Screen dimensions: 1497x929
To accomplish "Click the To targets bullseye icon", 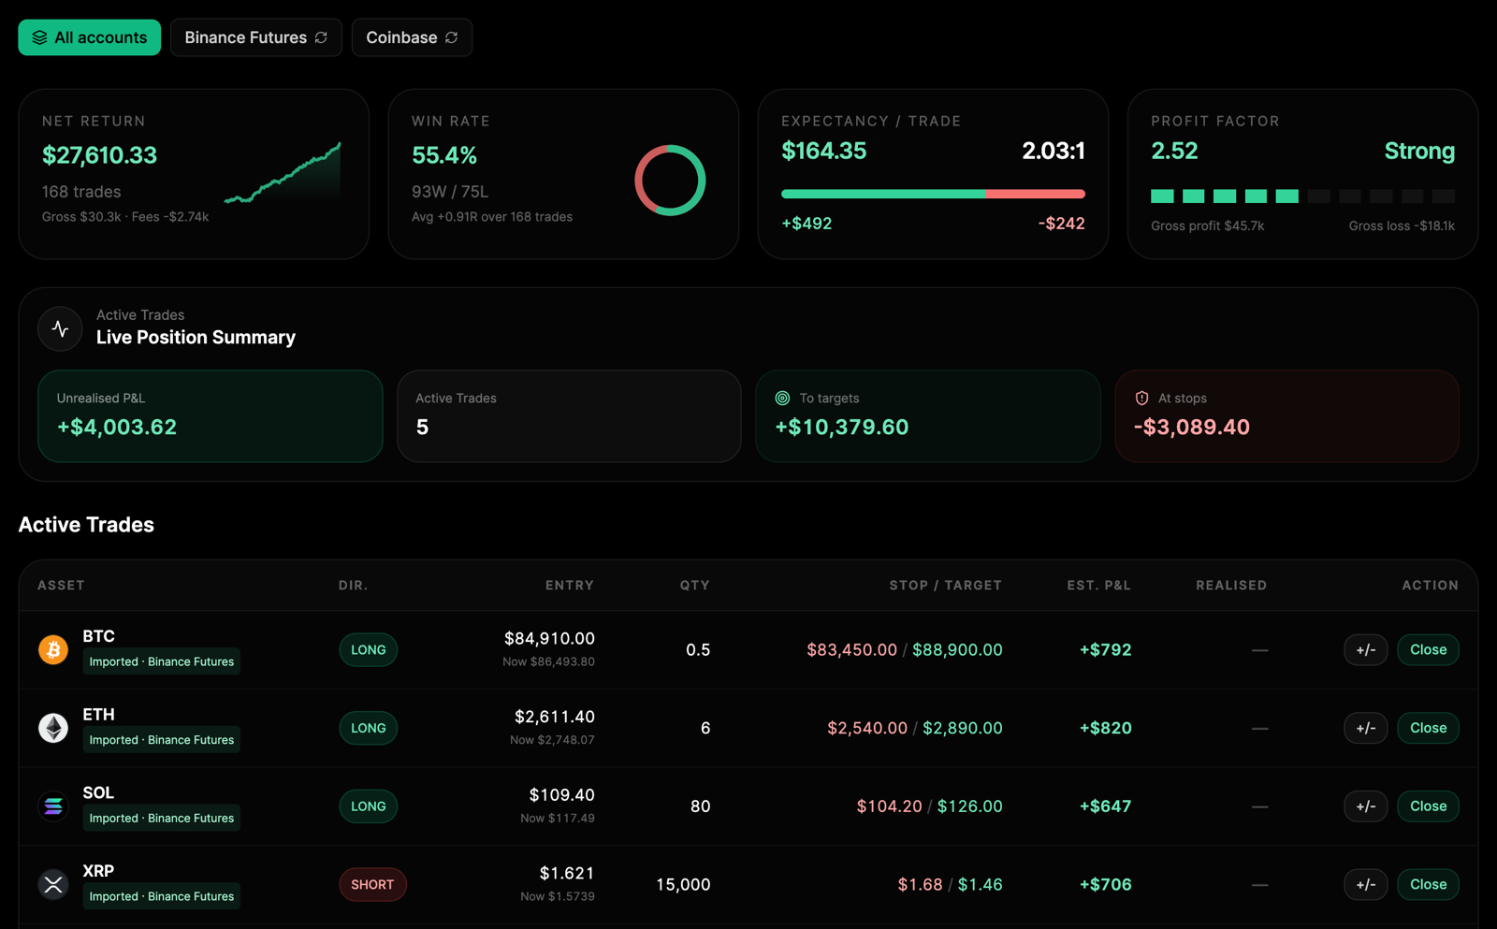I will [x=782, y=398].
